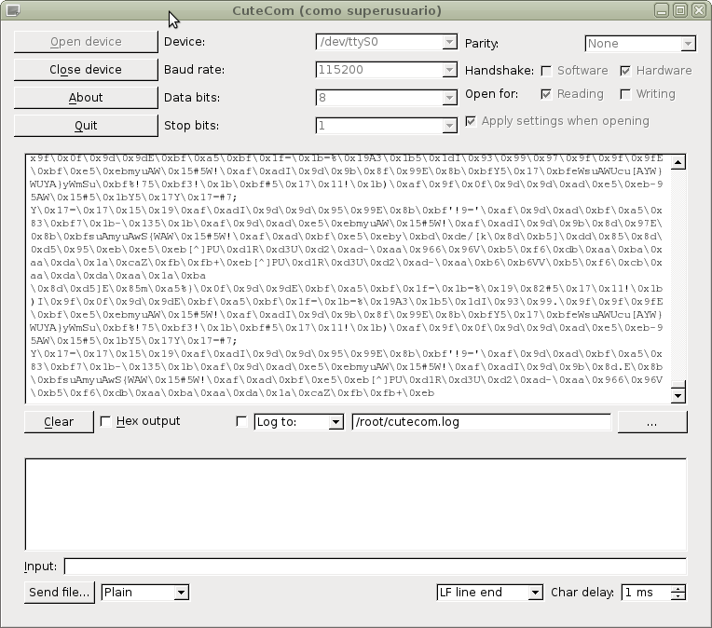The height and width of the screenshot is (628, 712).
Task: Browse for log file with ... button
Action: (x=652, y=422)
